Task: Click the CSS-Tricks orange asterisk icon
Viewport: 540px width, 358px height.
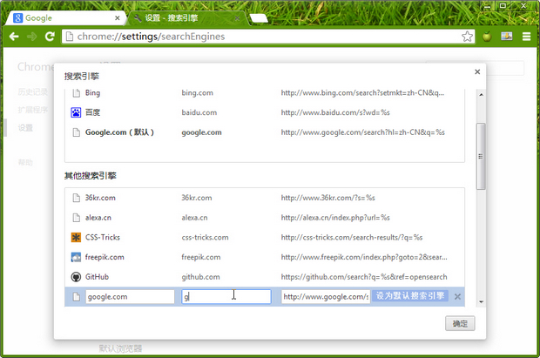Action: (76, 238)
